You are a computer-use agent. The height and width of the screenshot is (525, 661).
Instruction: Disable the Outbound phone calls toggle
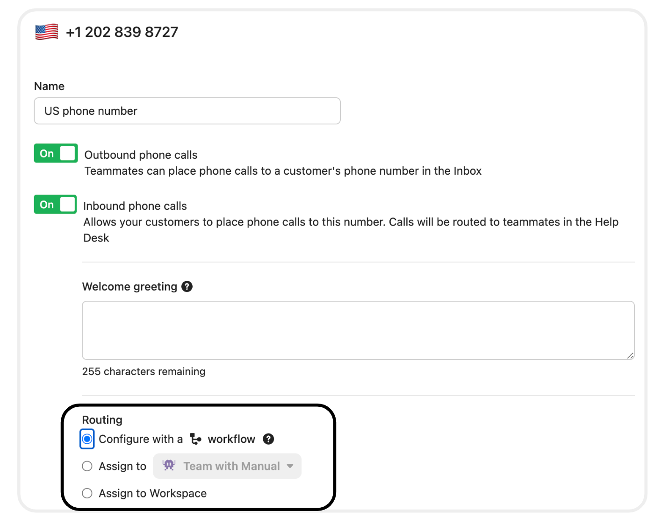pos(56,153)
